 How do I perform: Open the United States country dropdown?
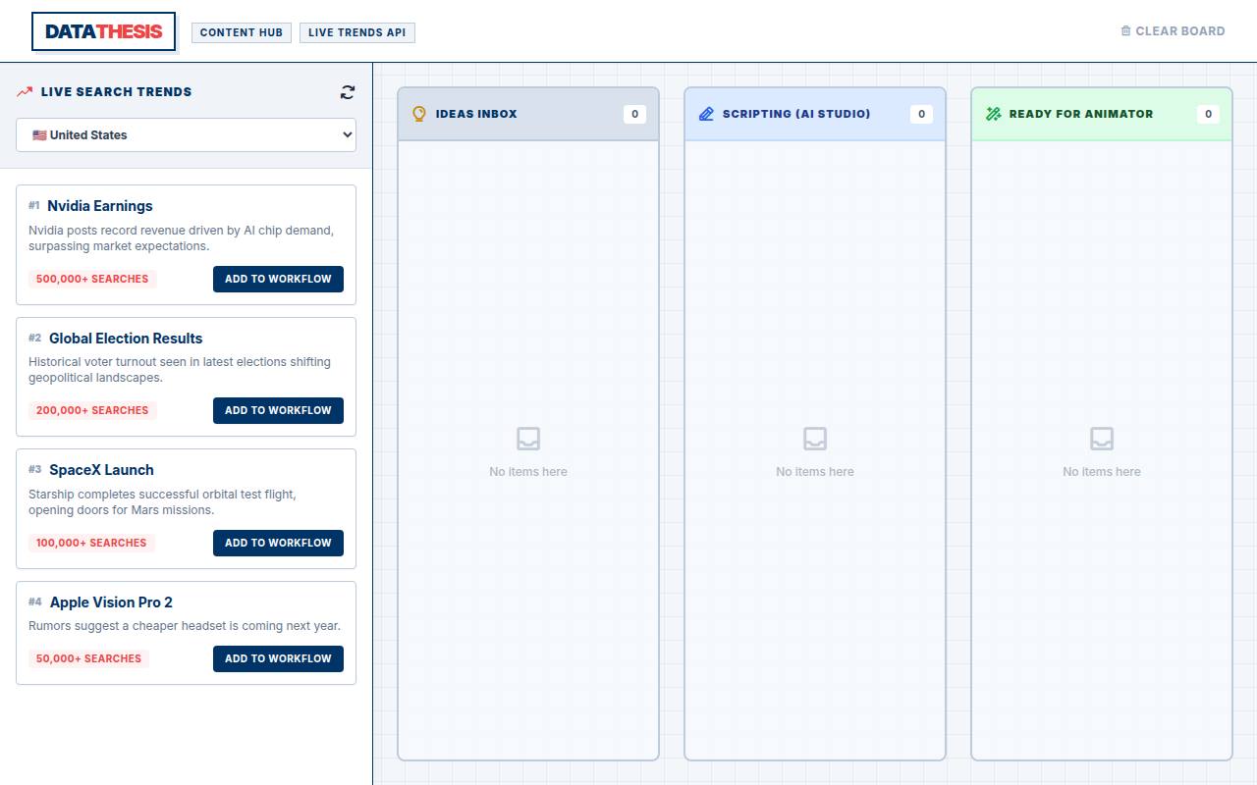coord(186,135)
